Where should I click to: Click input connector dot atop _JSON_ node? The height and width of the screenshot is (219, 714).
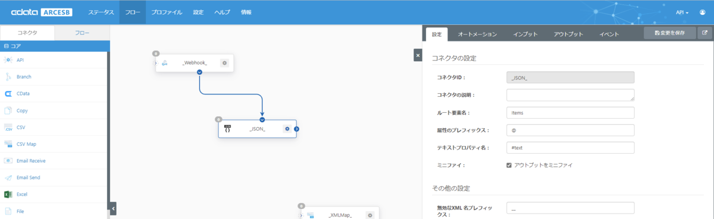coord(262,119)
